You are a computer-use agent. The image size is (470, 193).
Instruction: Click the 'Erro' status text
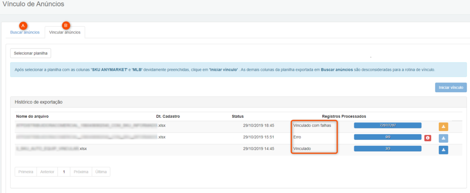[297, 137]
